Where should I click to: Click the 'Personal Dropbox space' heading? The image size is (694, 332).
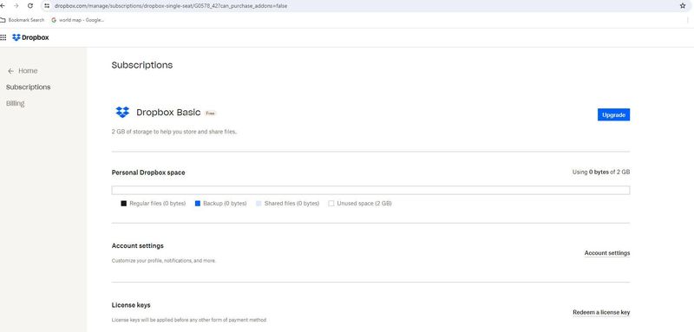[148, 173]
